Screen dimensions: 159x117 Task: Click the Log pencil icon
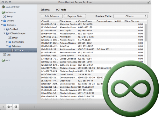(x=5, y=55)
